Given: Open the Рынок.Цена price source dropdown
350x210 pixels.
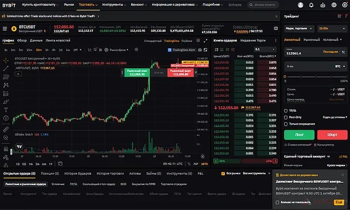Looking at the screenshot, I should 119,50.
